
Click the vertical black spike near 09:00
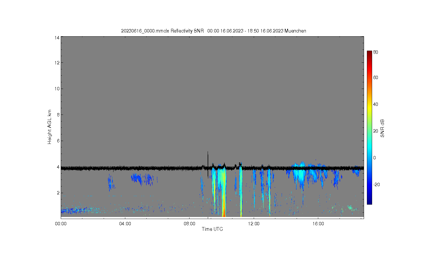coord(208,165)
